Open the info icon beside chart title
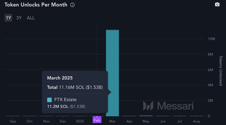This screenshot has height=125, width=226. [x=72, y=5]
